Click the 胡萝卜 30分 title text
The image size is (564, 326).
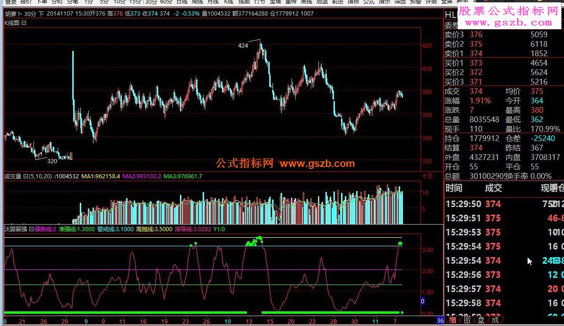pyautogui.click(x=20, y=14)
